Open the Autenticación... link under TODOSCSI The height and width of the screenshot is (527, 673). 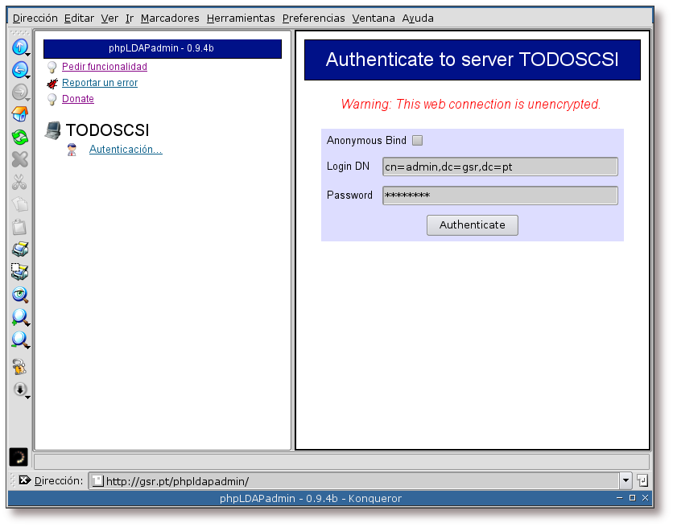coord(126,150)
